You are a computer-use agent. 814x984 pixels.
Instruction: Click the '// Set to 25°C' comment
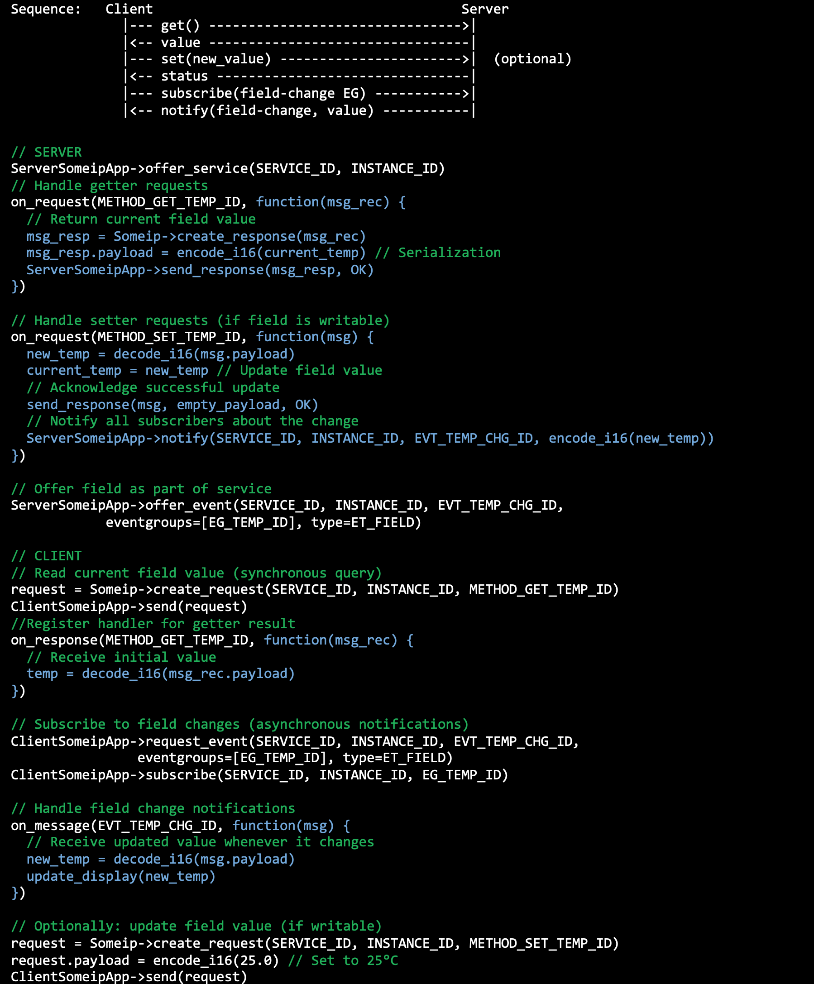point(343,960)
